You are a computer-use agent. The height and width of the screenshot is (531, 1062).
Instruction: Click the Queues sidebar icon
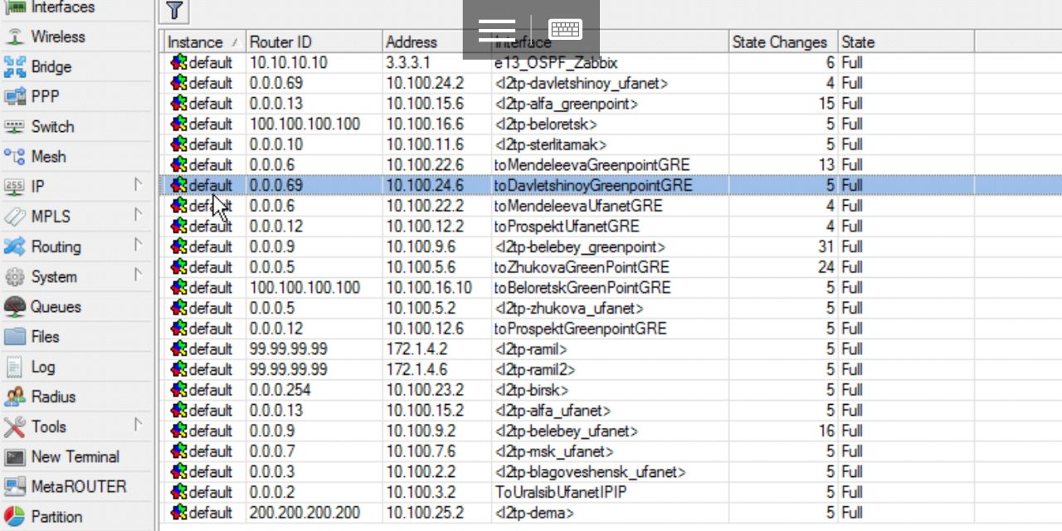point(14,306)
